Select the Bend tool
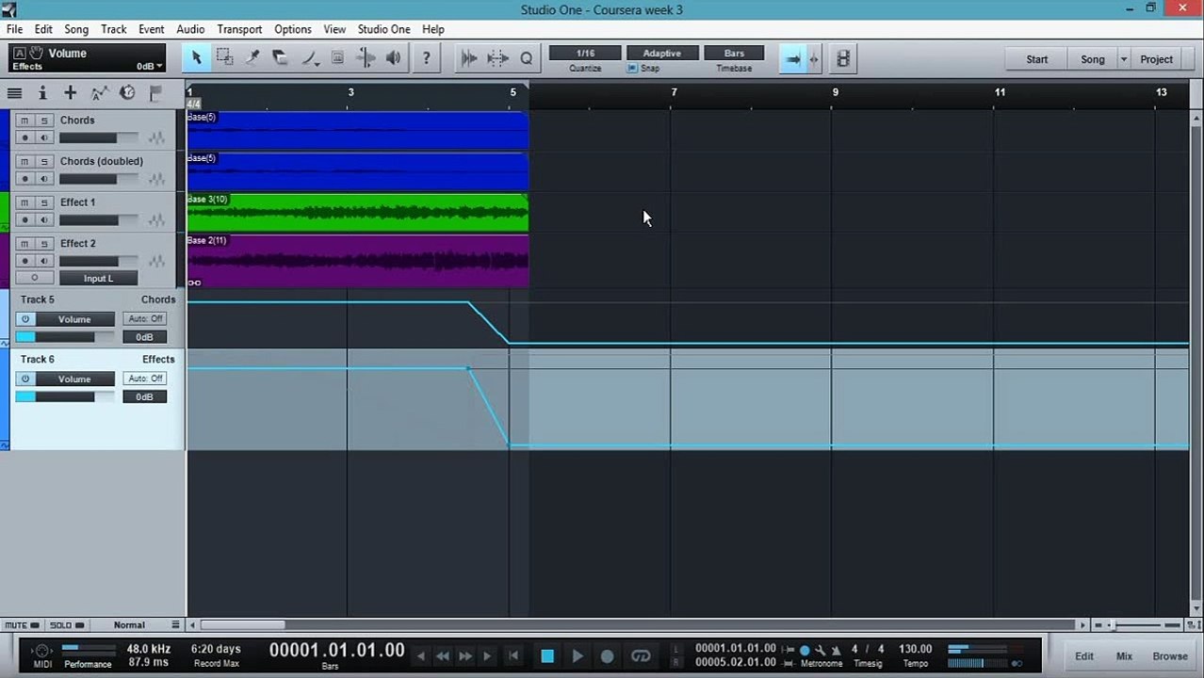 (x=366, y=58)
